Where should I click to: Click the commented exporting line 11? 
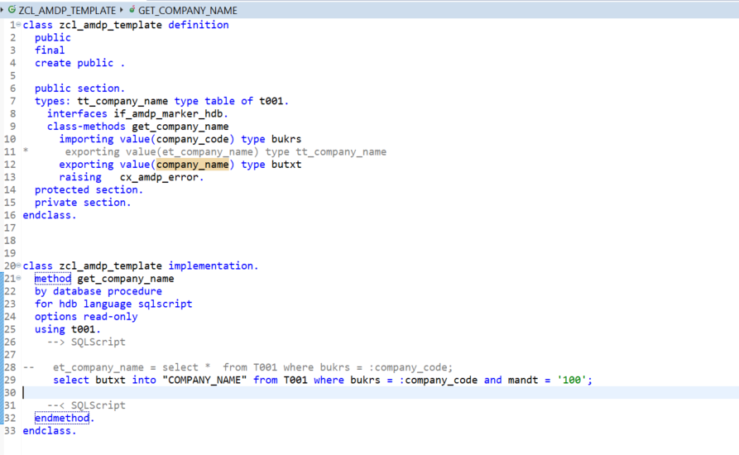[x=225, y=151]
